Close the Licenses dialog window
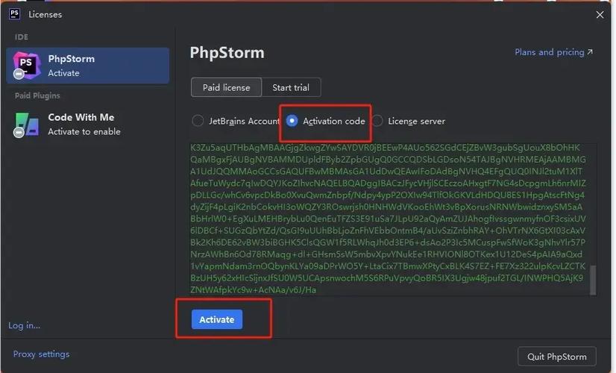The height and width of the screenshot is (373, 616). tap(600, 14)
